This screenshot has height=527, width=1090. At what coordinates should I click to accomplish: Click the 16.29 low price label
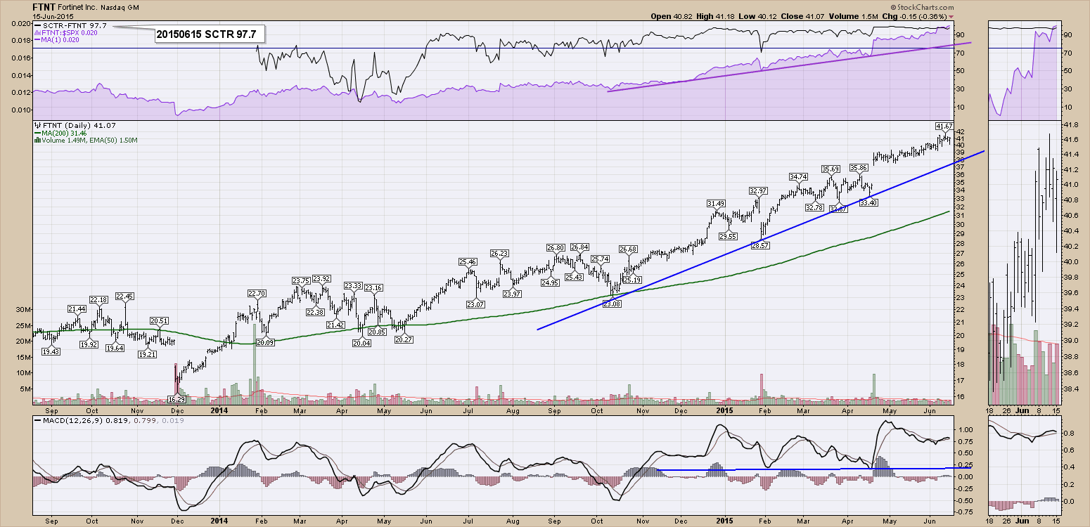pyautogui.click(x=177, y=399)
